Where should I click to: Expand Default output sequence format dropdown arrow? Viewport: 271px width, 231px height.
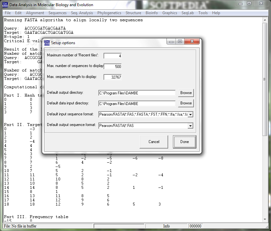click(190, 126)
